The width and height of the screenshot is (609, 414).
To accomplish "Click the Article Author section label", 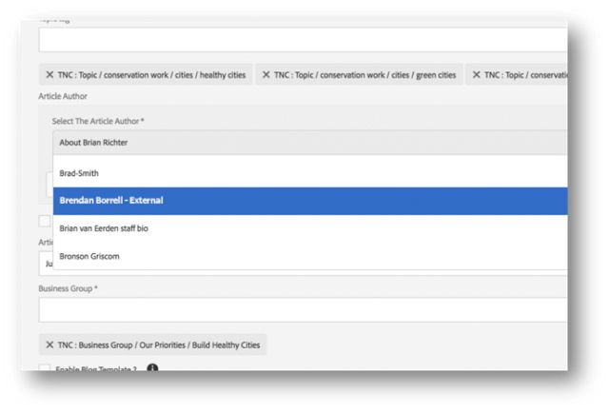I will (64, 96).
